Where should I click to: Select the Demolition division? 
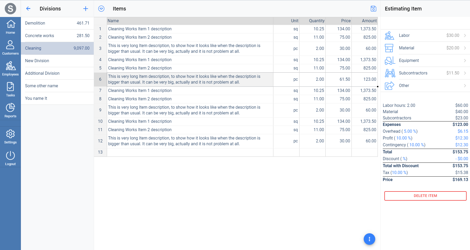point(57,23)
